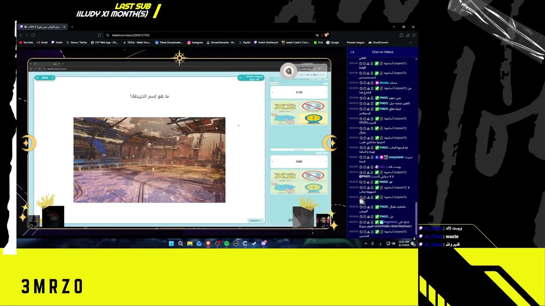The height and width of the screenshot is (306, 545).
Task: Click the Rocket League arena image
Action: 149,160
